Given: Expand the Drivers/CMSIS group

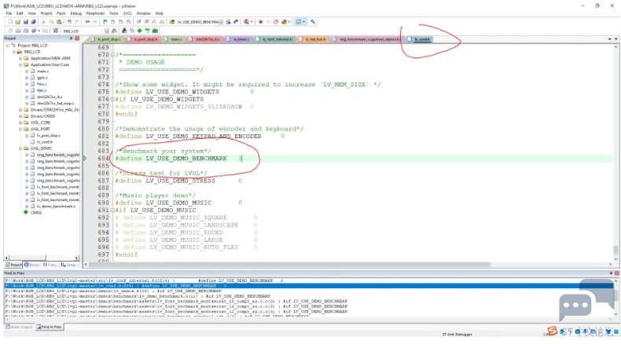Looking at the screenshot, I should tap(20, 116).
